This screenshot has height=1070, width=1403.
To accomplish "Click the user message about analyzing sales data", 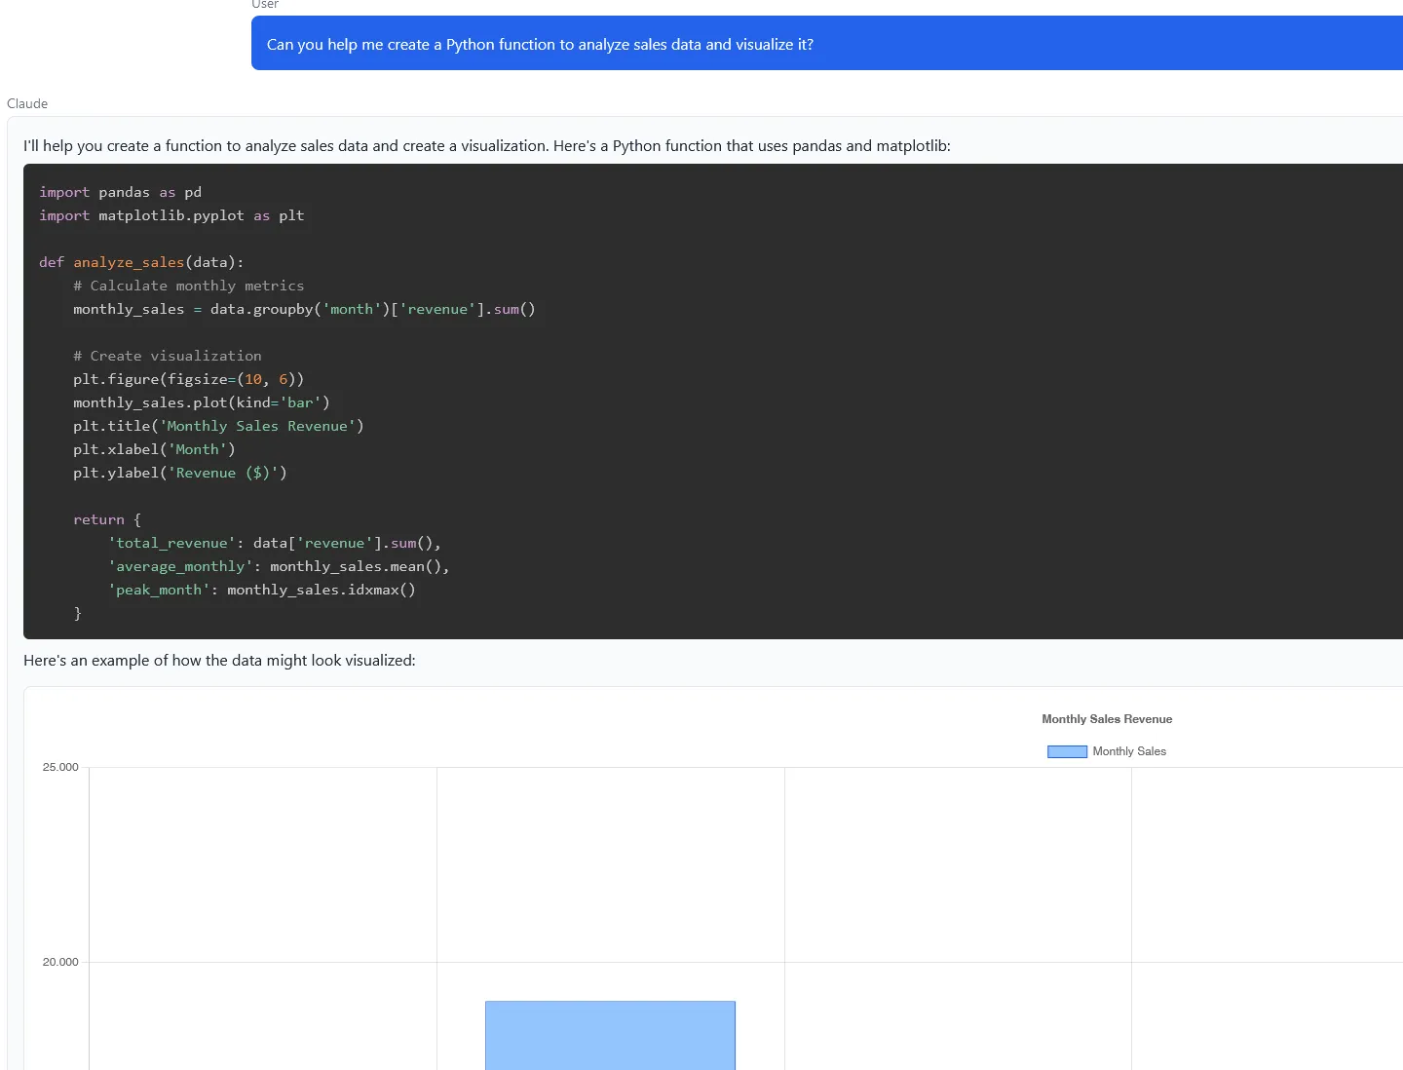I will (x=827, y=44).
